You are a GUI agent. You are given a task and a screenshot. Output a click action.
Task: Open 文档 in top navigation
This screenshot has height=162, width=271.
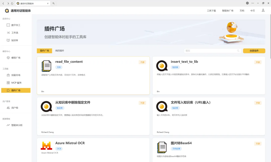click(x=242, y=11)
